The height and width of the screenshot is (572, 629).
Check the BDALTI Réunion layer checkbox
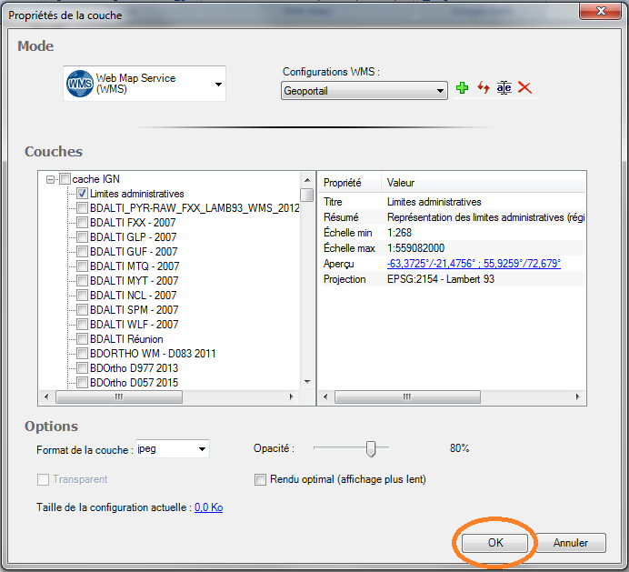click(x=82, y=339)
